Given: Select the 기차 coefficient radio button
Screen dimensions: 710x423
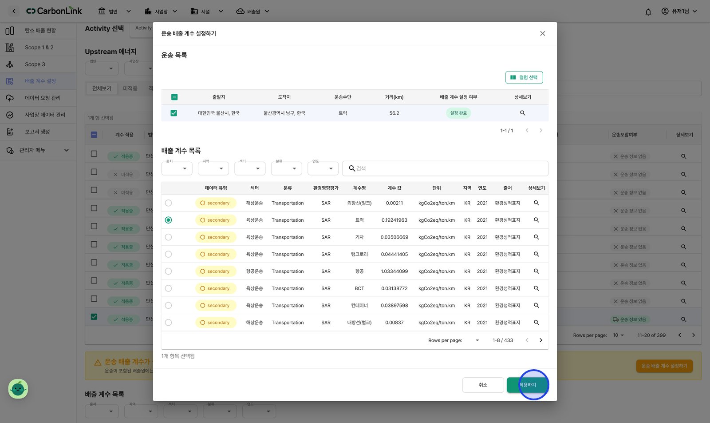Looking at the screenshot, I should (168, 237).
